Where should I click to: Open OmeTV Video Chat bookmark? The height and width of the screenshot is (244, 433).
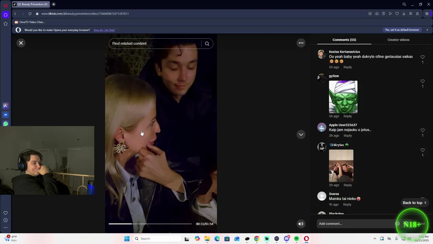(29, 22)
